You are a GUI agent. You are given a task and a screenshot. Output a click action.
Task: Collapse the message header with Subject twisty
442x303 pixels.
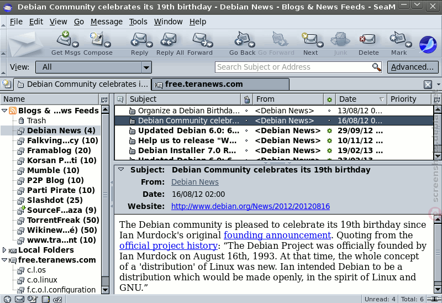pos(121,170)
